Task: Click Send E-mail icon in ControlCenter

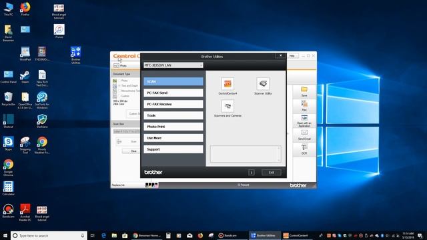Action: (304, 135)
